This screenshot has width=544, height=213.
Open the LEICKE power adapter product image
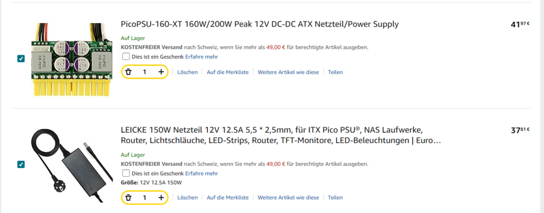[72, 165]
